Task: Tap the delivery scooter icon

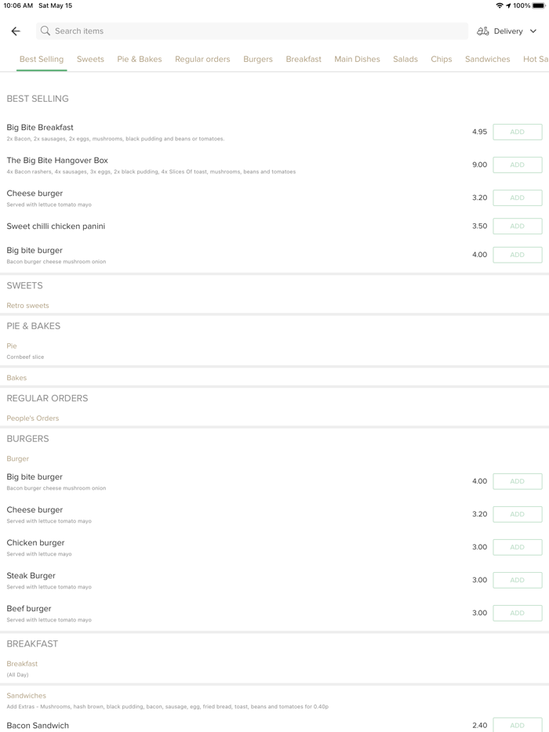Action: [482, 31]
